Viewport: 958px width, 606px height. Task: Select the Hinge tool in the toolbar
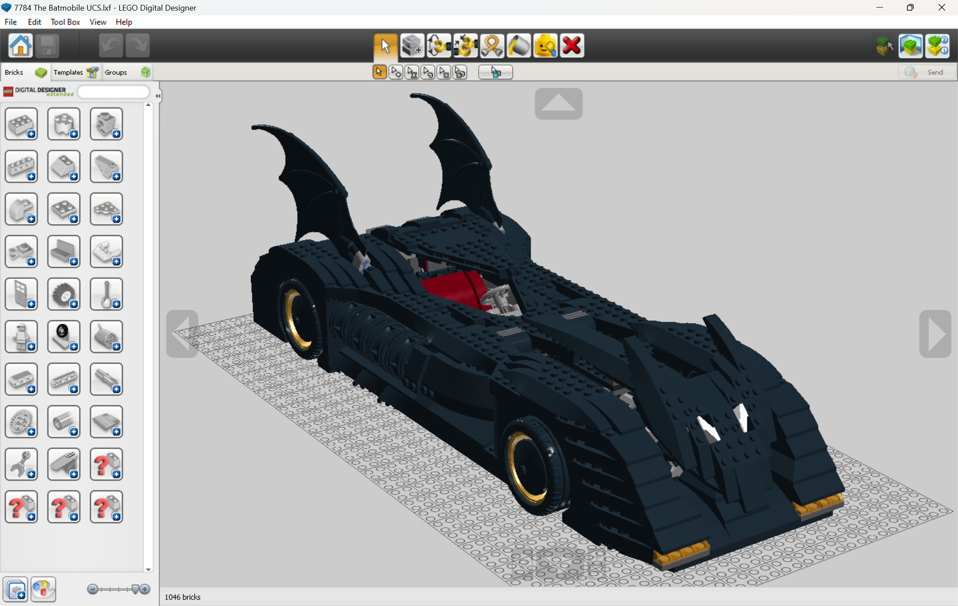click(438, 45)
